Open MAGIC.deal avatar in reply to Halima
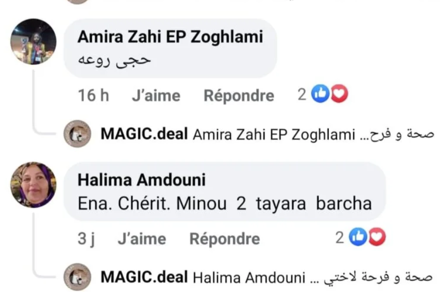 tap(77, 277)
